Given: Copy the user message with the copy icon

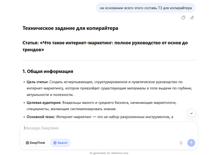Looking at the screenshot, I should click(183, 18).
